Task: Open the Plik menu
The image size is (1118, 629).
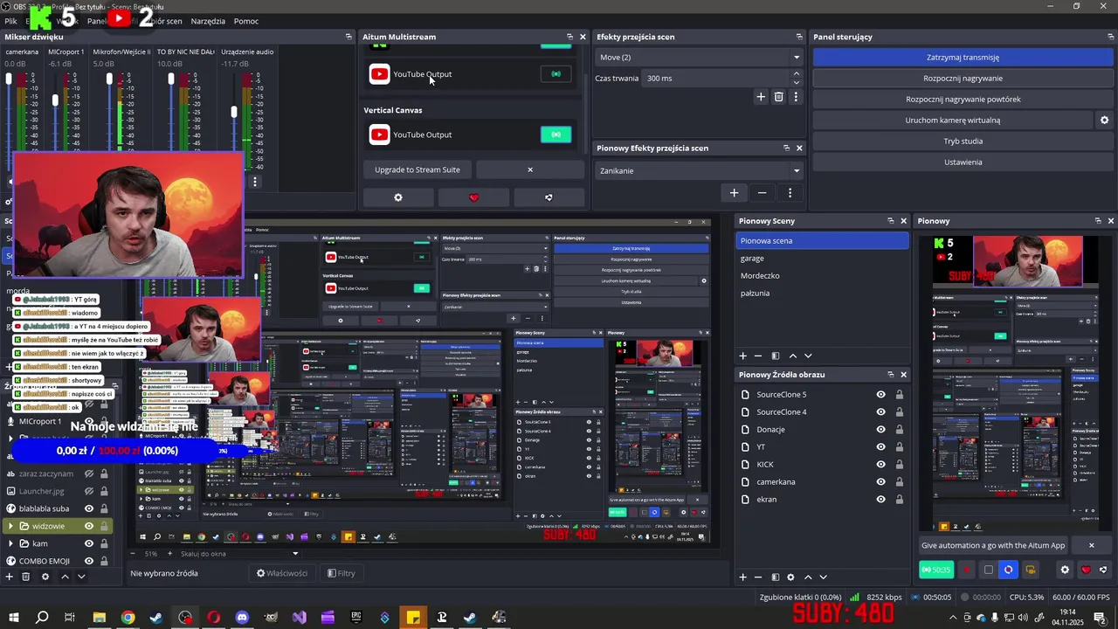Action: coord(10,21)
